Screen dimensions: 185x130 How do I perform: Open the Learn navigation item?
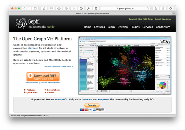point(111,27)
